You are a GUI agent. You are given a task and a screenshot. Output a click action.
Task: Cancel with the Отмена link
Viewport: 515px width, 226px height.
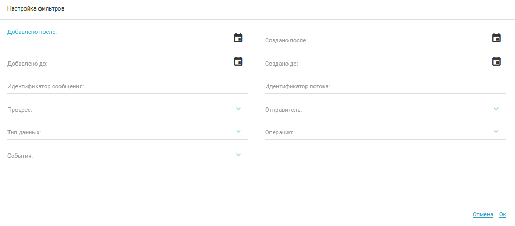tap(483, 214)
